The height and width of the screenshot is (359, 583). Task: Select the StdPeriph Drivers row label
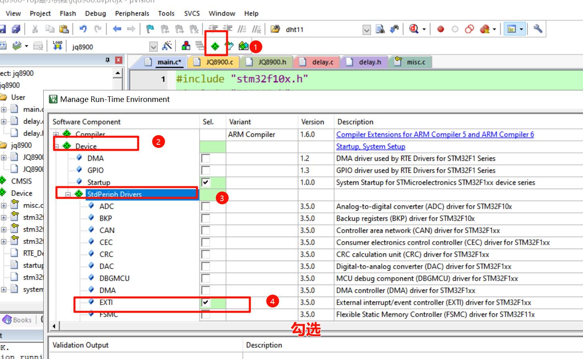115,194
